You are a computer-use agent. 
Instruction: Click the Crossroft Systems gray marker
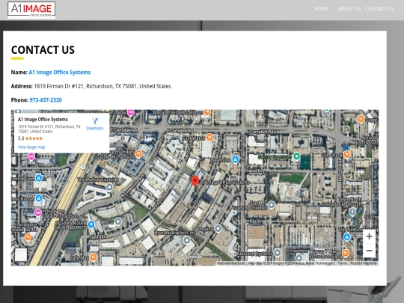[x=278, y=253]
